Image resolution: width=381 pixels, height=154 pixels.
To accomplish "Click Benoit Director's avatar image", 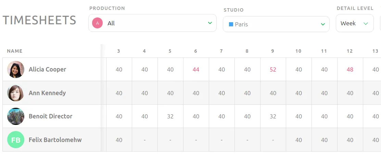I will (16, 116).
